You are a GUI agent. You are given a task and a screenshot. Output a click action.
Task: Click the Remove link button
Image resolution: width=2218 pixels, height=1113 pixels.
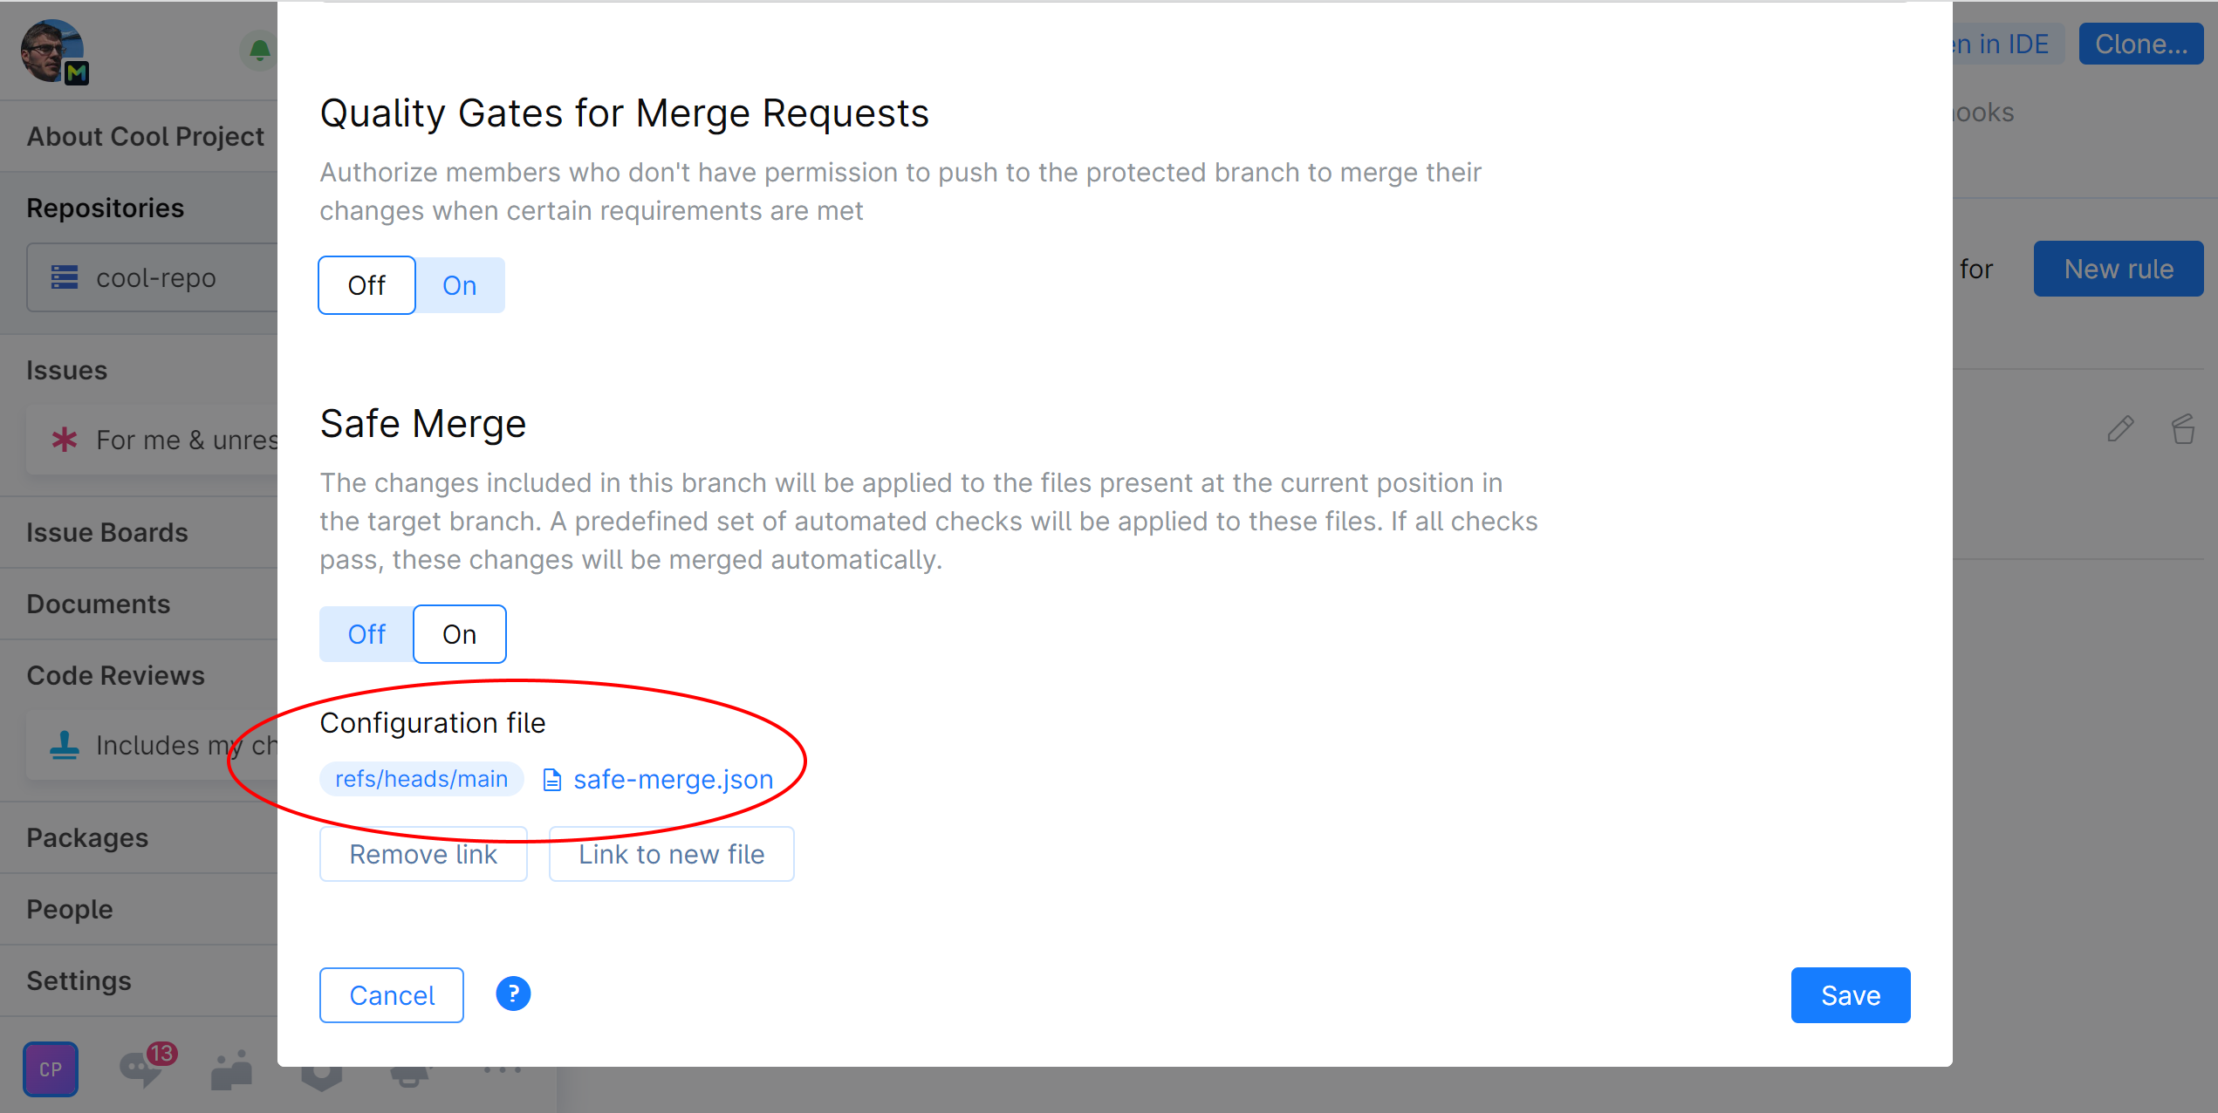pos(423,854)
